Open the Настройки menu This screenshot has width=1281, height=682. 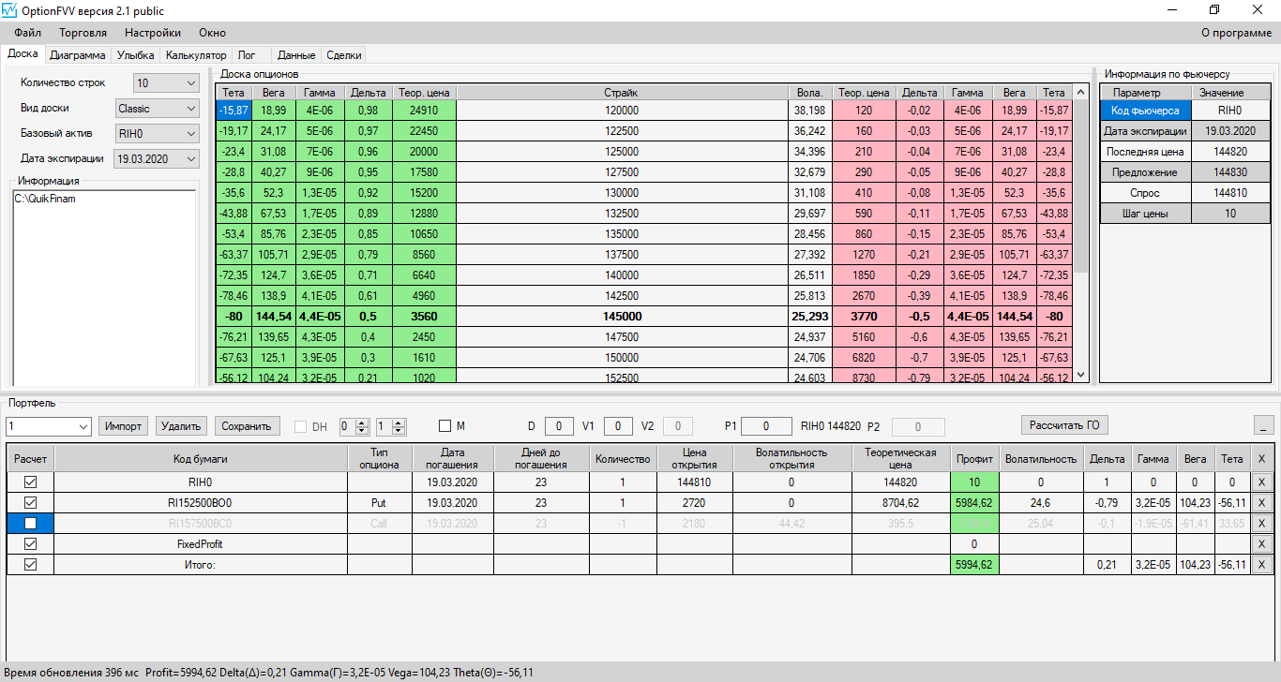153,33
